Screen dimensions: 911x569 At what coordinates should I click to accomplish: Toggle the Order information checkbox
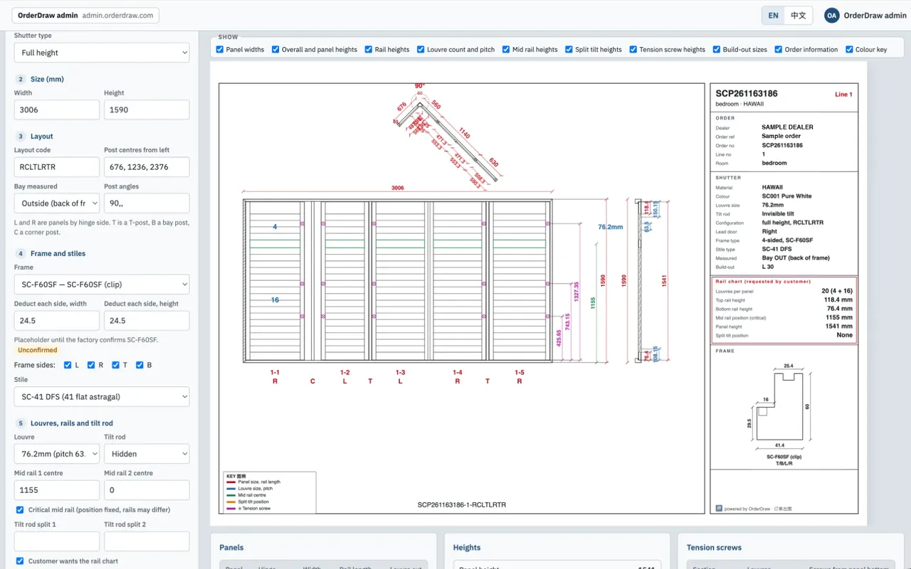(x=779, y=50)
